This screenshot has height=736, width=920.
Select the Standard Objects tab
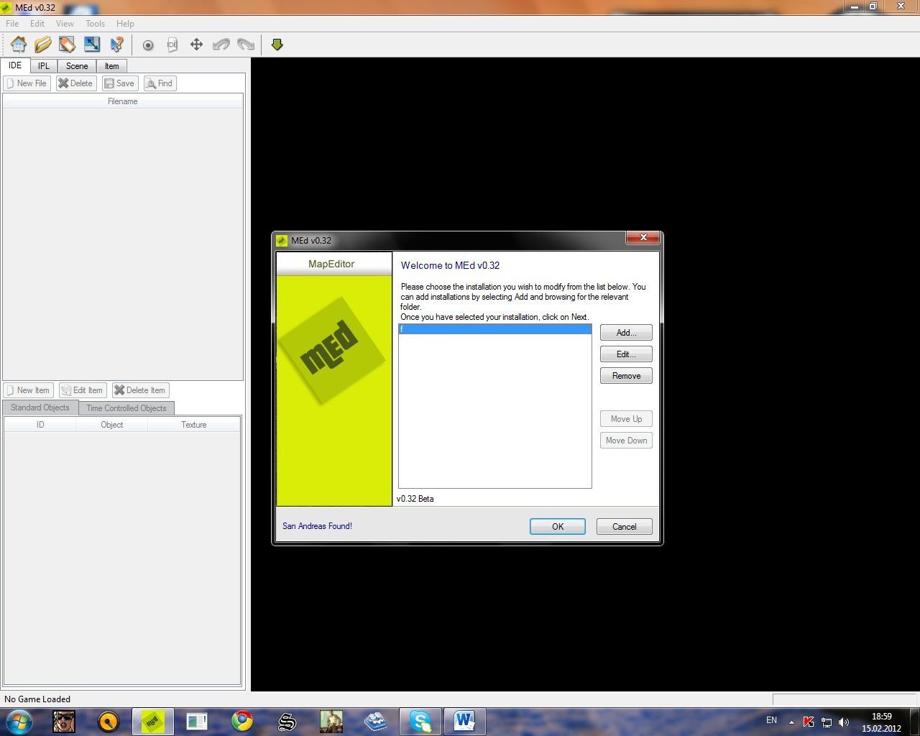point(40,408)
